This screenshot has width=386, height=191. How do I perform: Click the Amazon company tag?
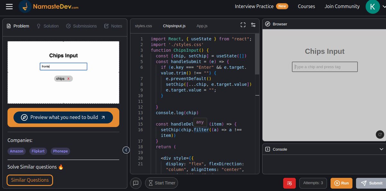16,151
